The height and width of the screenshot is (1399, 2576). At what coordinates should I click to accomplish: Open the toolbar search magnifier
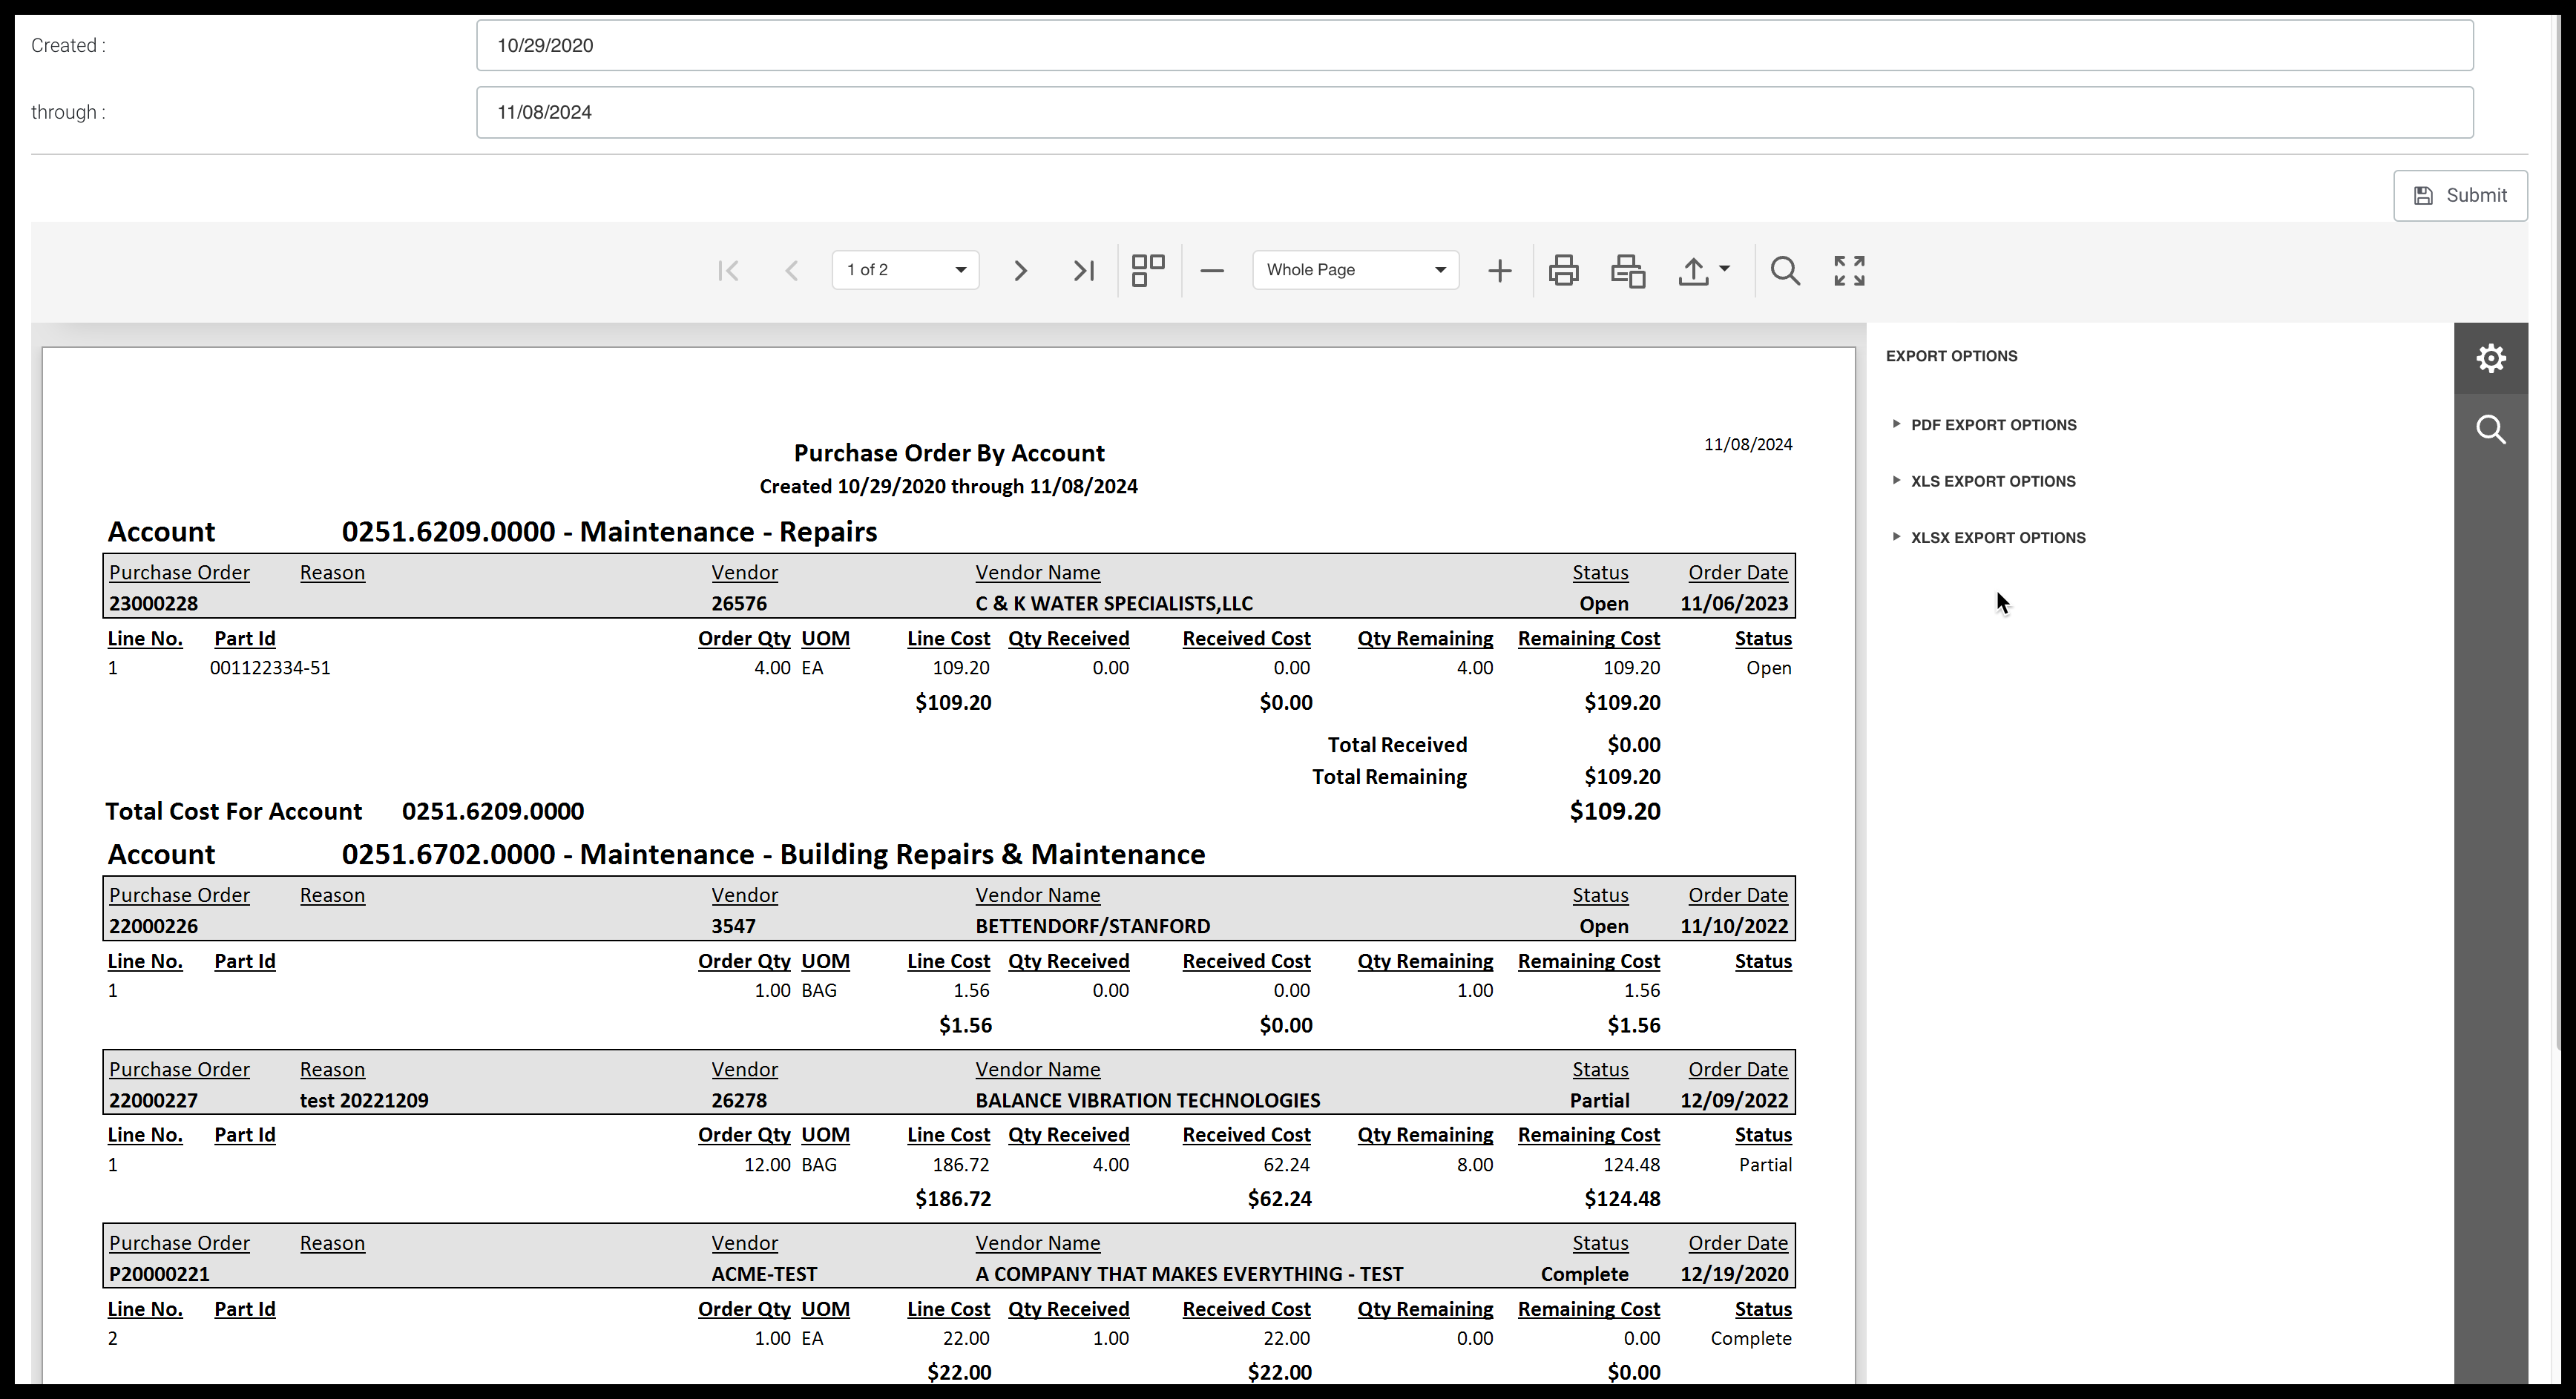(x=1785, y=271)
